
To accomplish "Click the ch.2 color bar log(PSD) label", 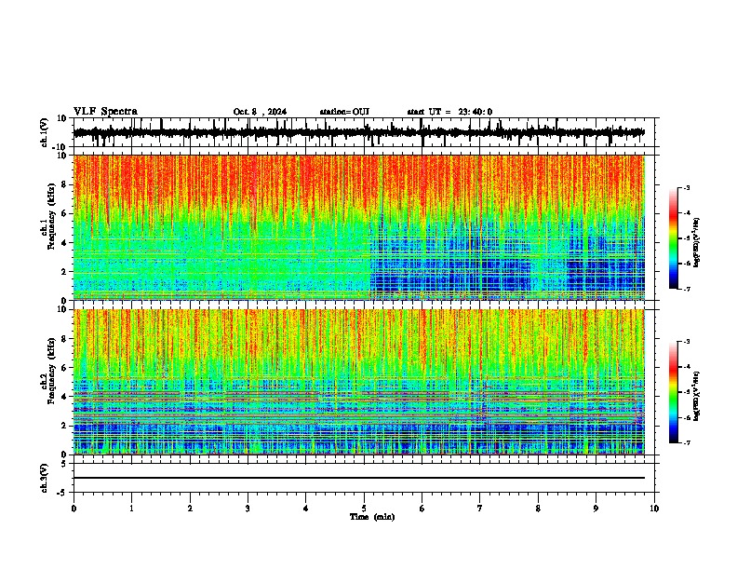I will [x=696, y=396].
